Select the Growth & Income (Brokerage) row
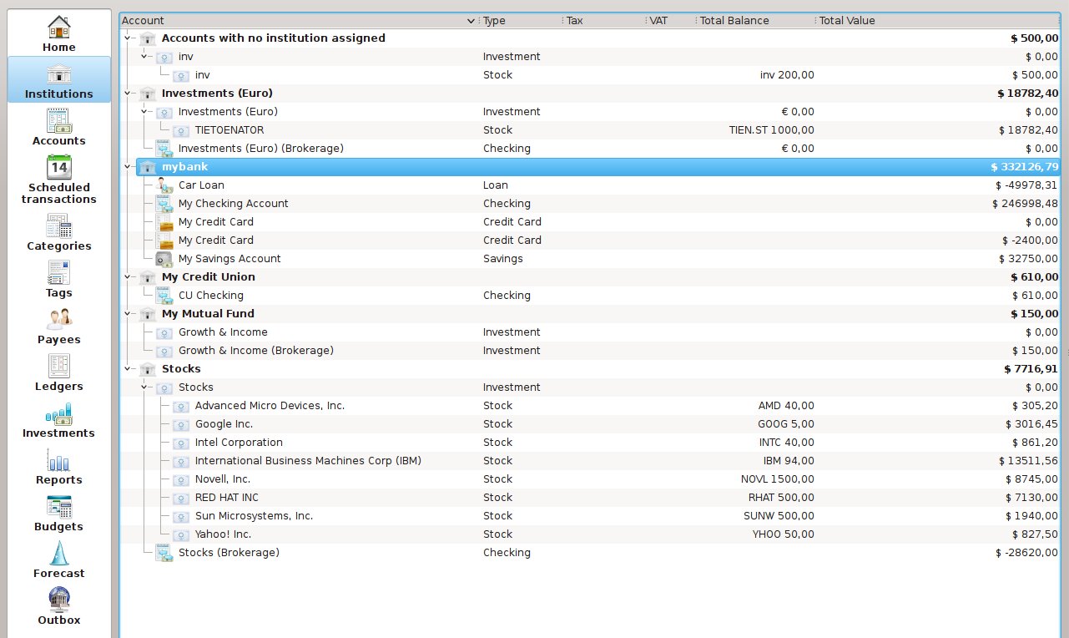The image size is (1069, 638). click(590, 351)
